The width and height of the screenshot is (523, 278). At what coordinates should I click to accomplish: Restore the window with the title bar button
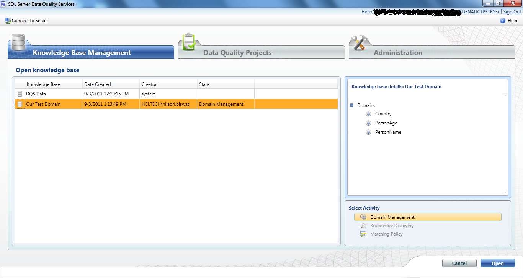click(498, 3)
